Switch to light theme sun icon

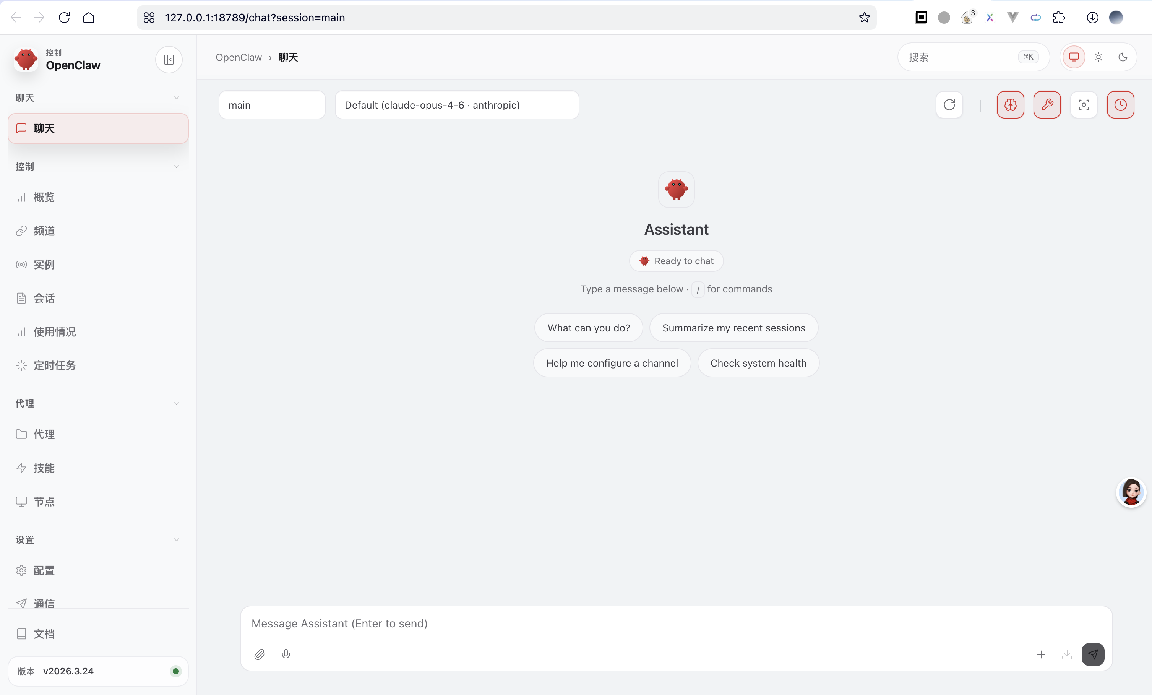point(1098,57)
